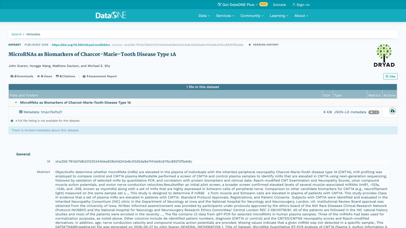Click Sign-in
Image resolution: width=406 pixels, height=228 pixels.
pyautogui.click(x=301, y=5)
